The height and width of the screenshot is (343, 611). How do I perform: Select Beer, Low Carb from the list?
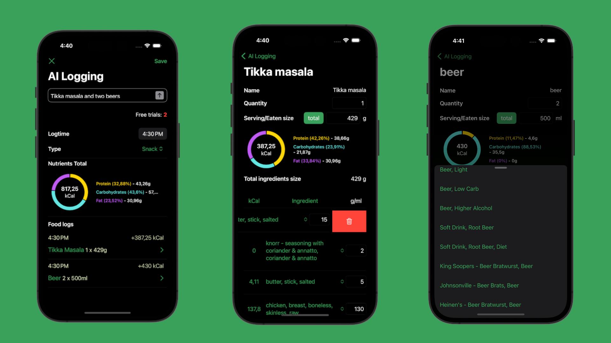459,188
